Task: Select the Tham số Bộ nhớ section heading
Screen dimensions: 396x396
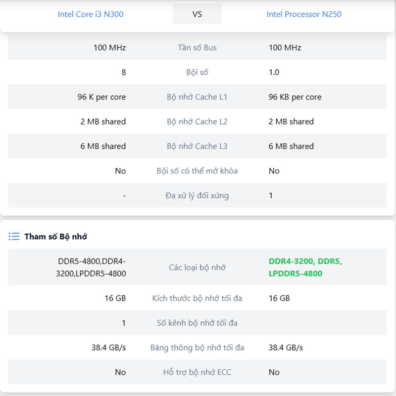Action: (x=55, y=236)
